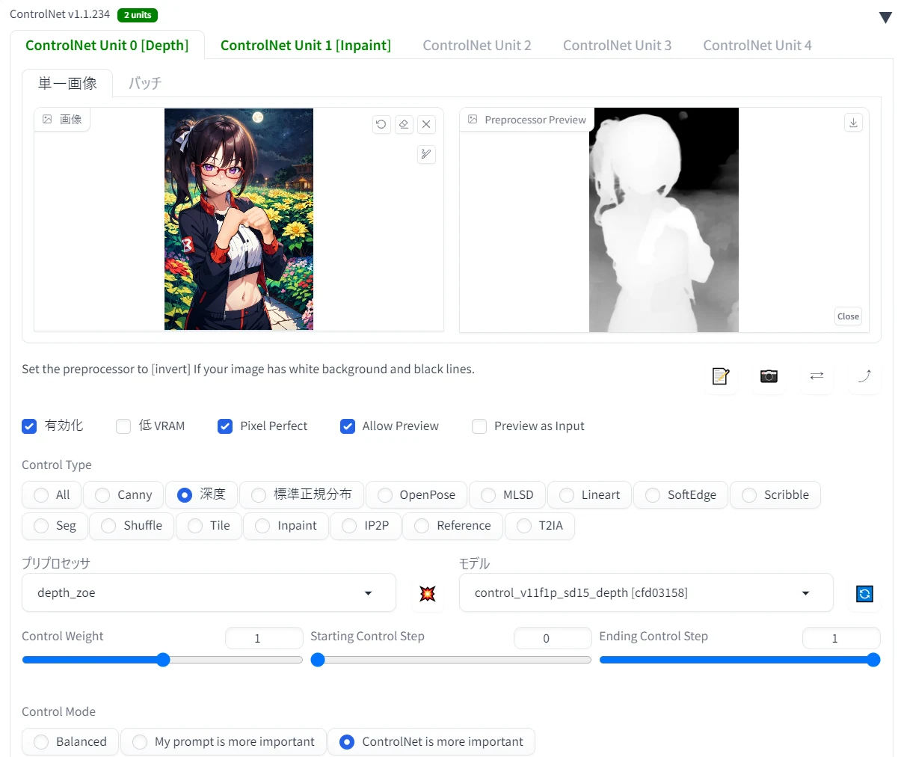Select the Lineart control type
The image size is (901, 757).
[x=589, y=494]
